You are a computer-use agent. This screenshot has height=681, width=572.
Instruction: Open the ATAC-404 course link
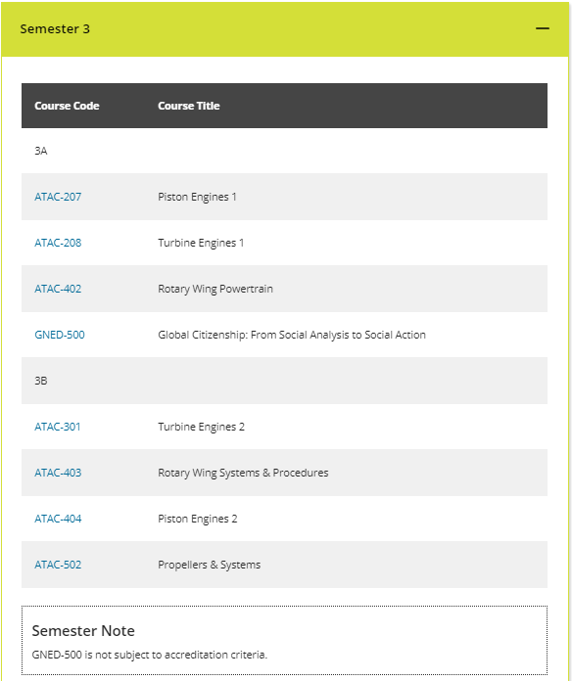(58, 519)
